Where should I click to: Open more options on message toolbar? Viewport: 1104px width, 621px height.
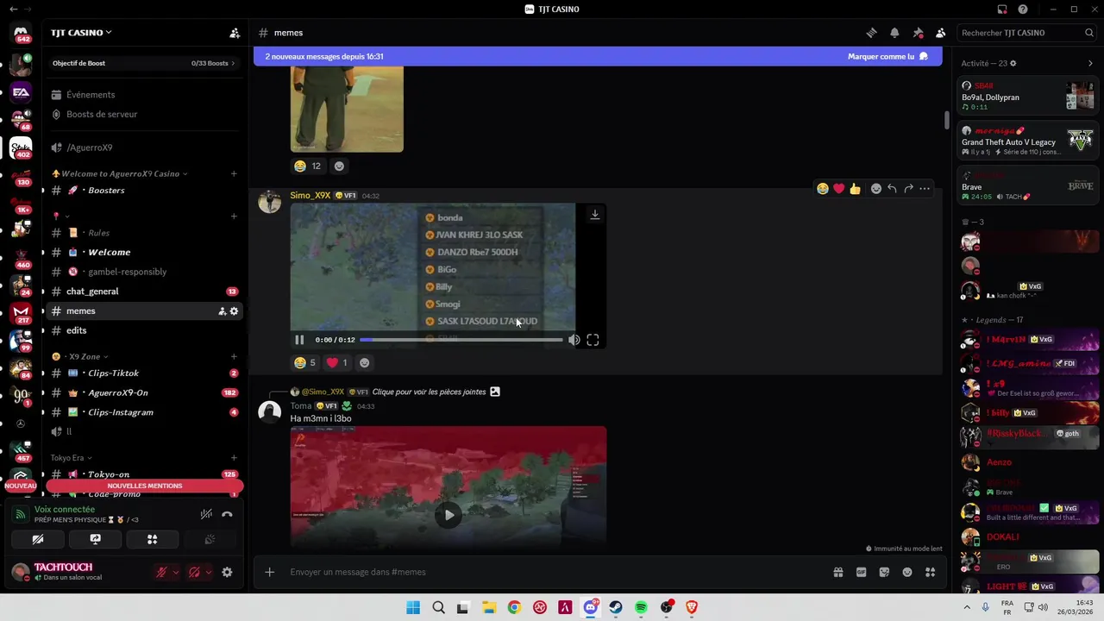click(x=925, y=189)
